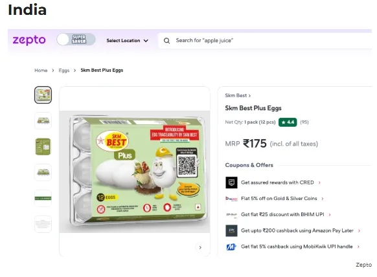This screenshot has height=277, width=377.
Task: Toggle the Super Saver switch
Action: tap(76, 39)
